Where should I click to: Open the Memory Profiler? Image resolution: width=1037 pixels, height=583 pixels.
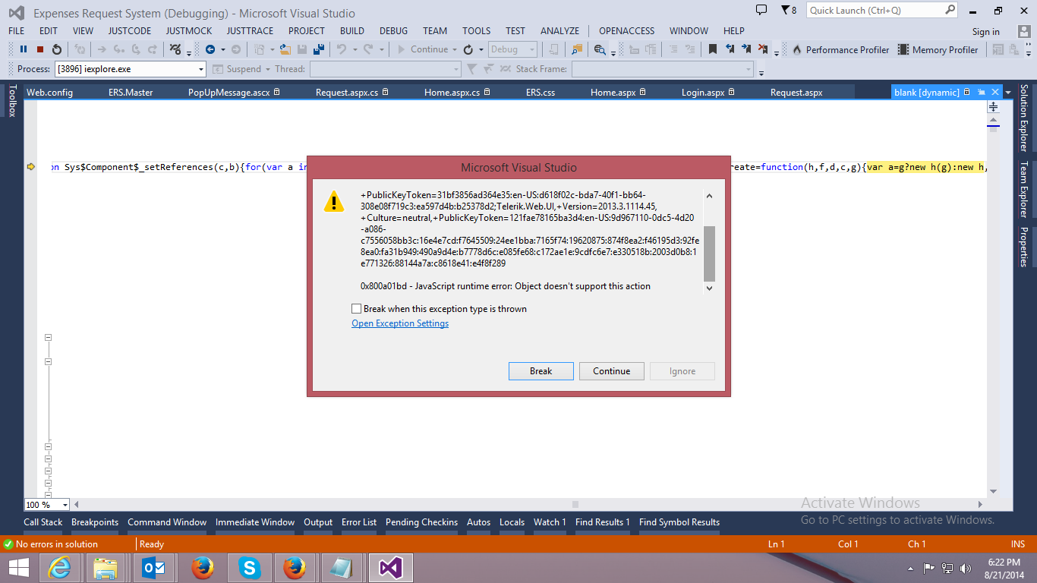938,49
